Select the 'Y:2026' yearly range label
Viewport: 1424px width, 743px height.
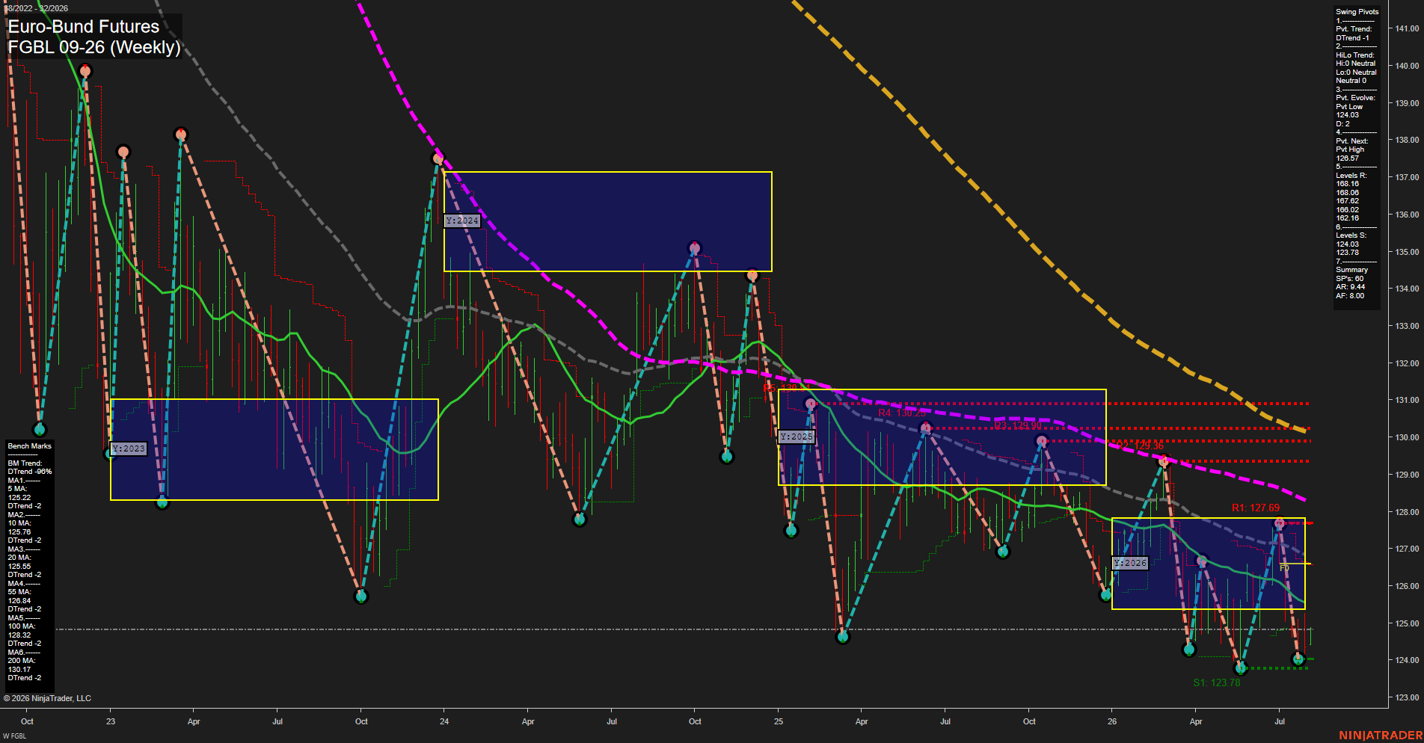click(x=1130, y=563)
